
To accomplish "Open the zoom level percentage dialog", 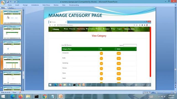I will [x=153, y=92].
